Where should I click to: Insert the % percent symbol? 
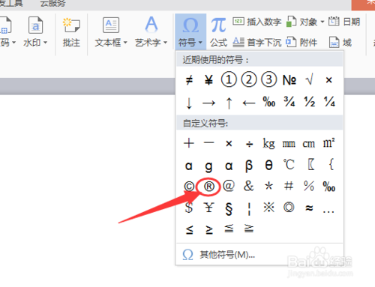[x=309, y=186]
